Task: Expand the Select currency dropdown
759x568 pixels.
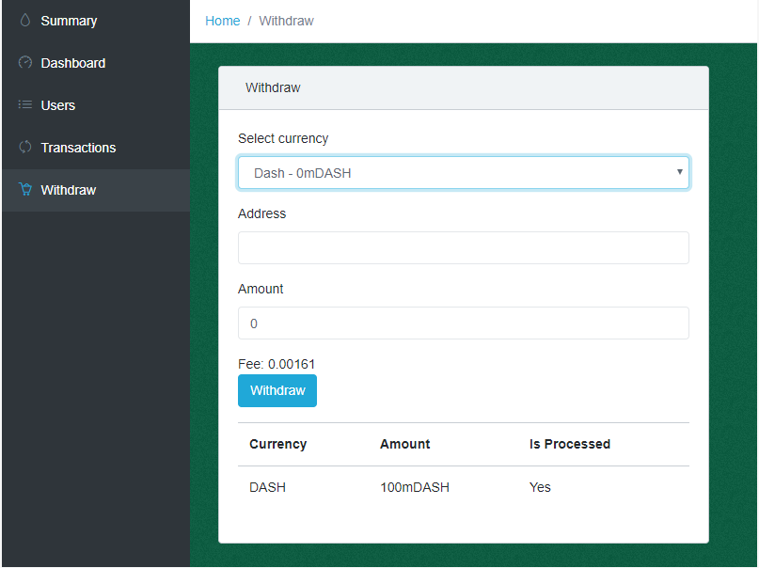Action: (464, 173)
